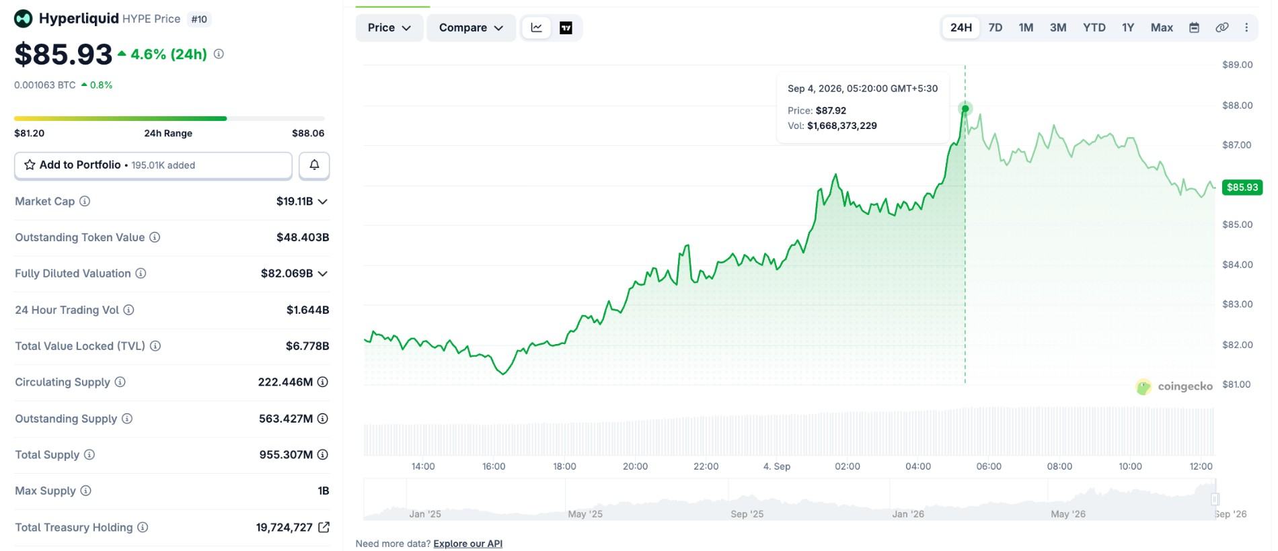
Task: Click the $85.93 current price label on axis
Action: [1242, 187]
